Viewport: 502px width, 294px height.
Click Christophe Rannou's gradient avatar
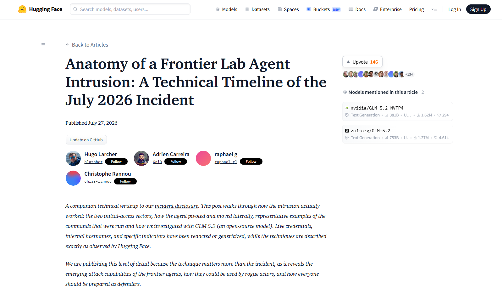(x=73, y=178)
